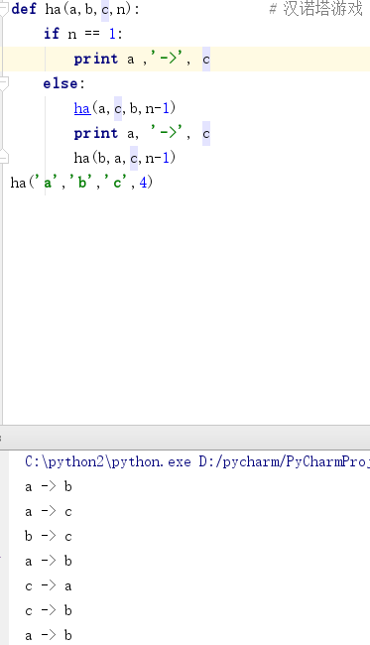
Task: Click the run panel header bar above console
Action: point(185,438)
